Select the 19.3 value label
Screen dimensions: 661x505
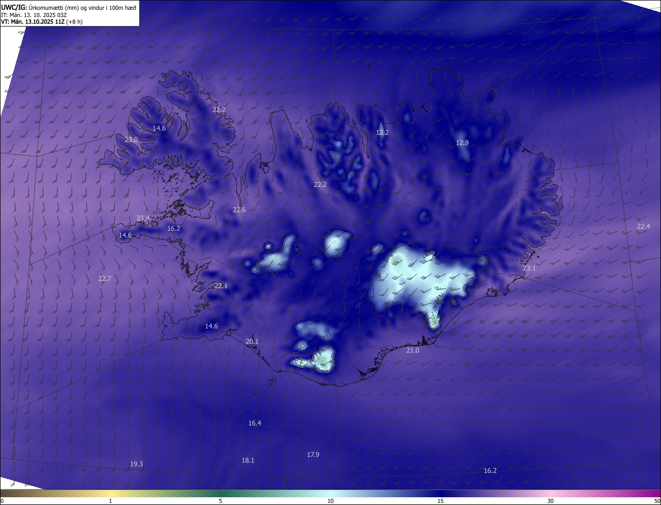(x=136, y=464)
